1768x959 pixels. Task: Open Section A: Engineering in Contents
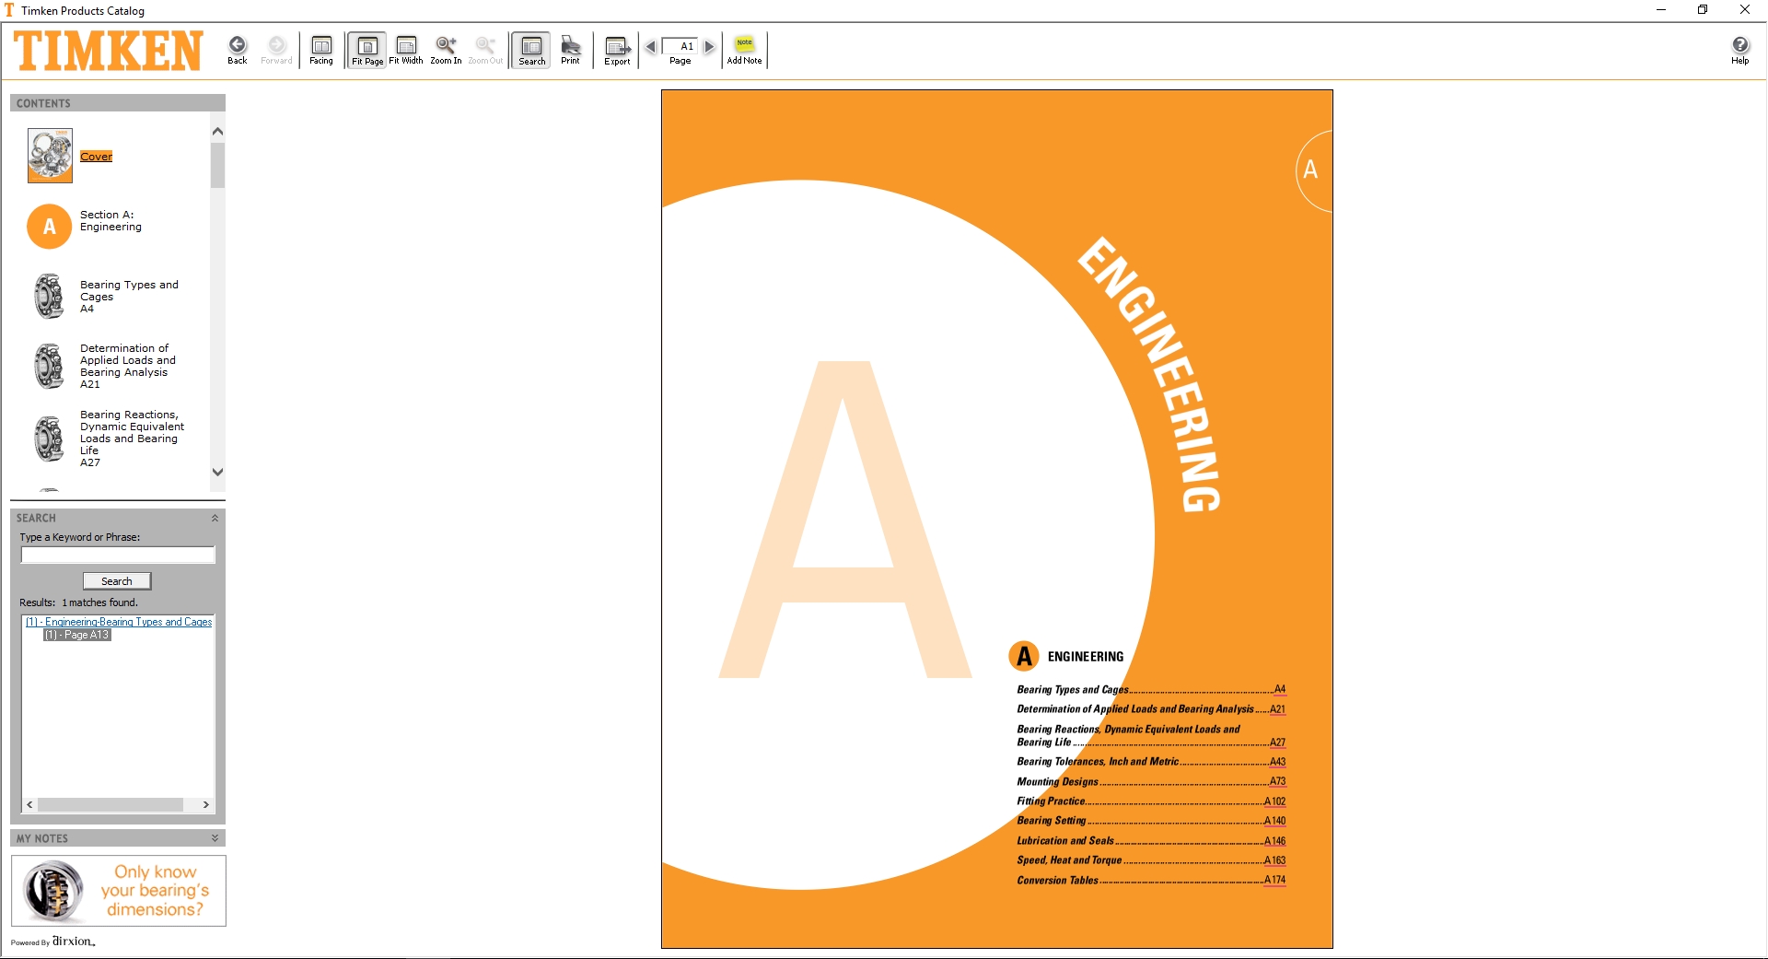coord(110,221)
